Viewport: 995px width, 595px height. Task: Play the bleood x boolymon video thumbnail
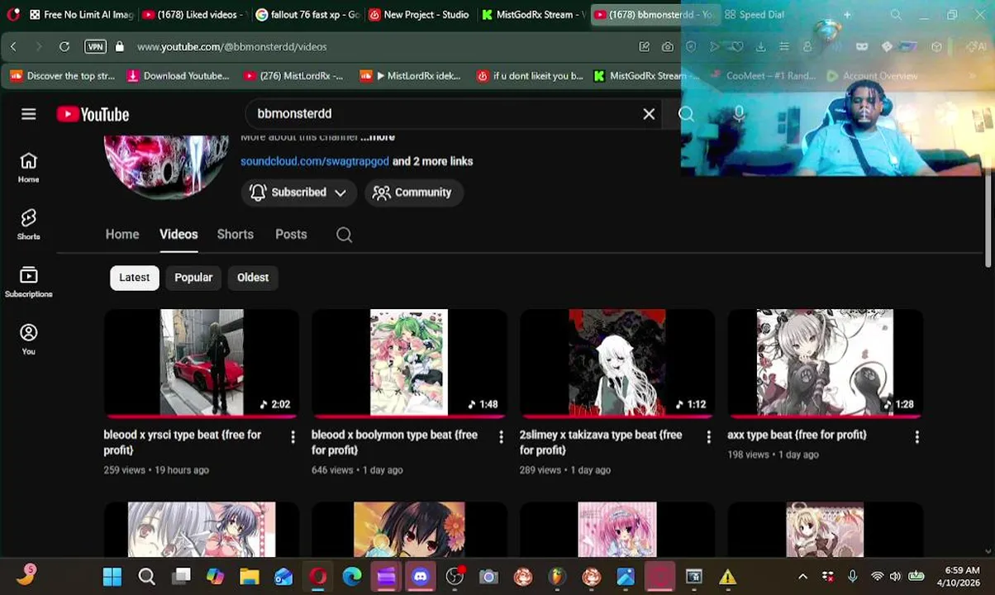(409, 362)
